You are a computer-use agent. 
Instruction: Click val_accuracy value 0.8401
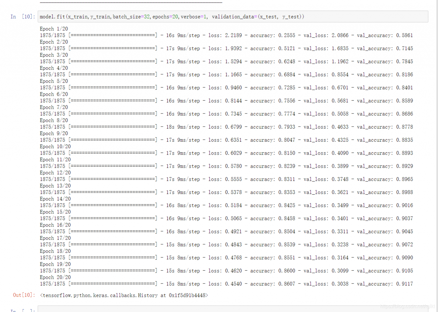pos(404,88)
